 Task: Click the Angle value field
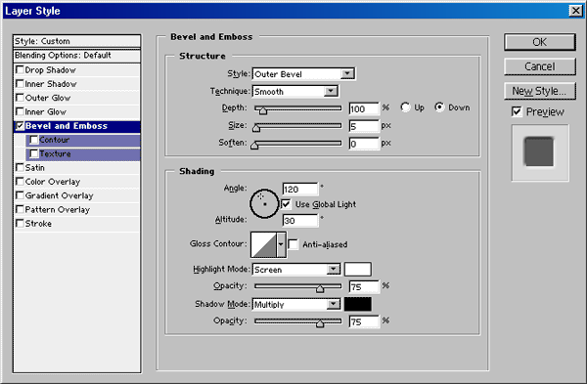300,190
